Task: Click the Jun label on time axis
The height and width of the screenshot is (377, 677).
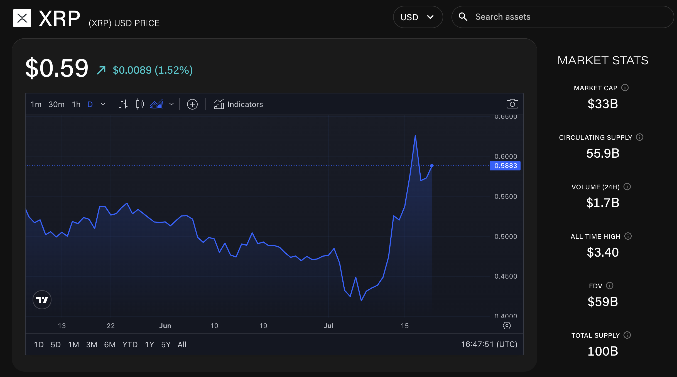Action: pyautogui.click(x=165, y=326)
